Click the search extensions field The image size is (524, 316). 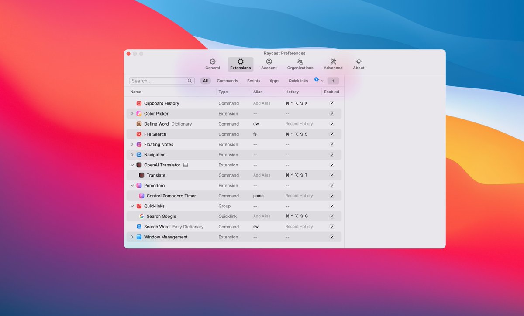(x=162, y=81)
